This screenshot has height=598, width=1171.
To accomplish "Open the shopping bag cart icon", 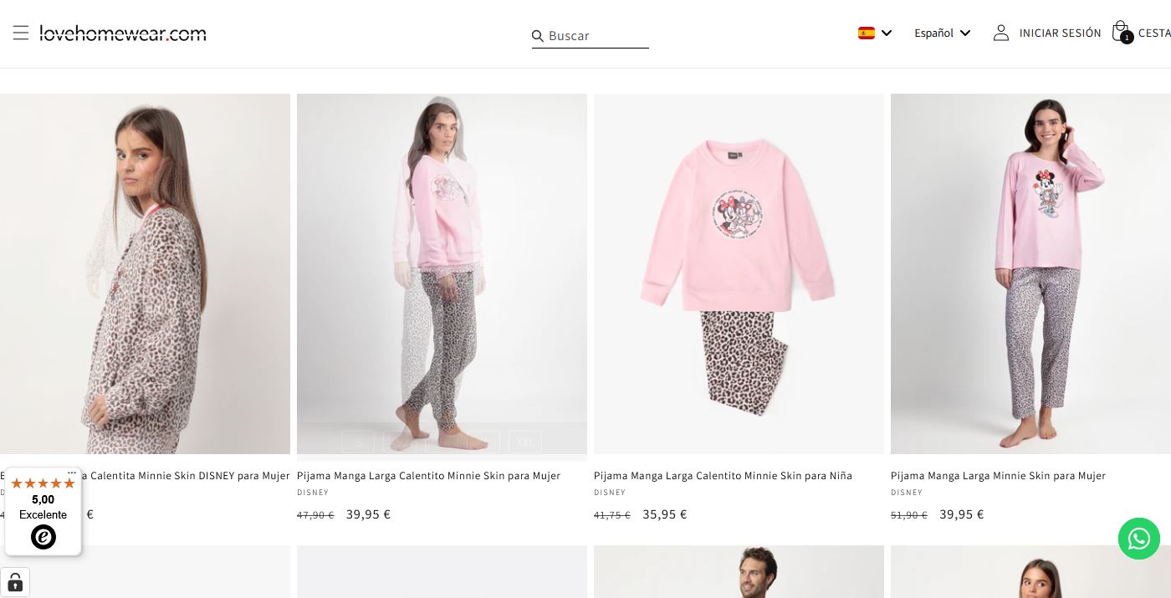I will (1120, 33).
